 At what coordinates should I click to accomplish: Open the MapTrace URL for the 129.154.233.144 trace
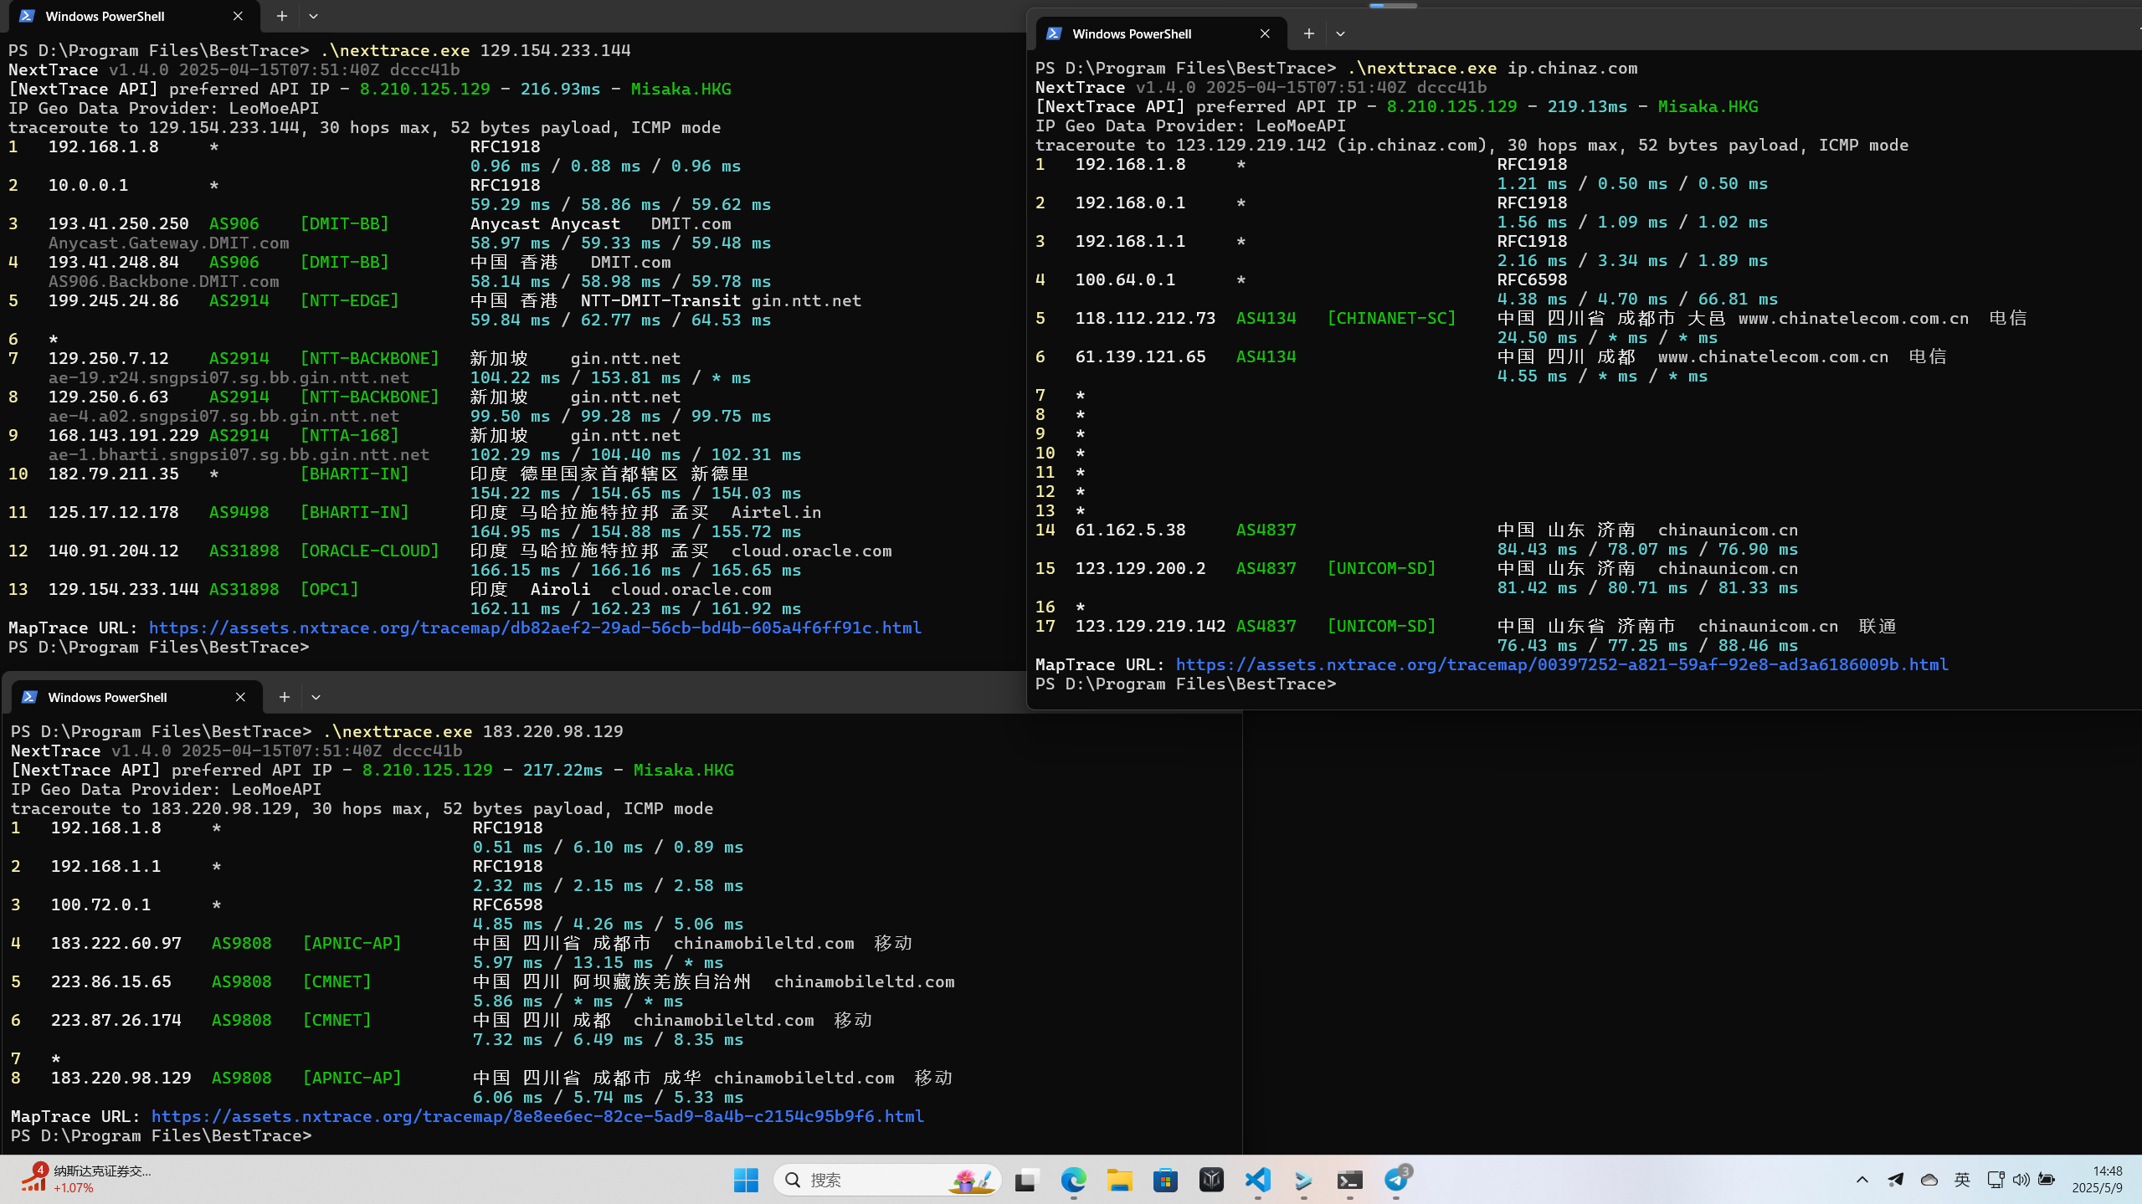click(535, 628)
